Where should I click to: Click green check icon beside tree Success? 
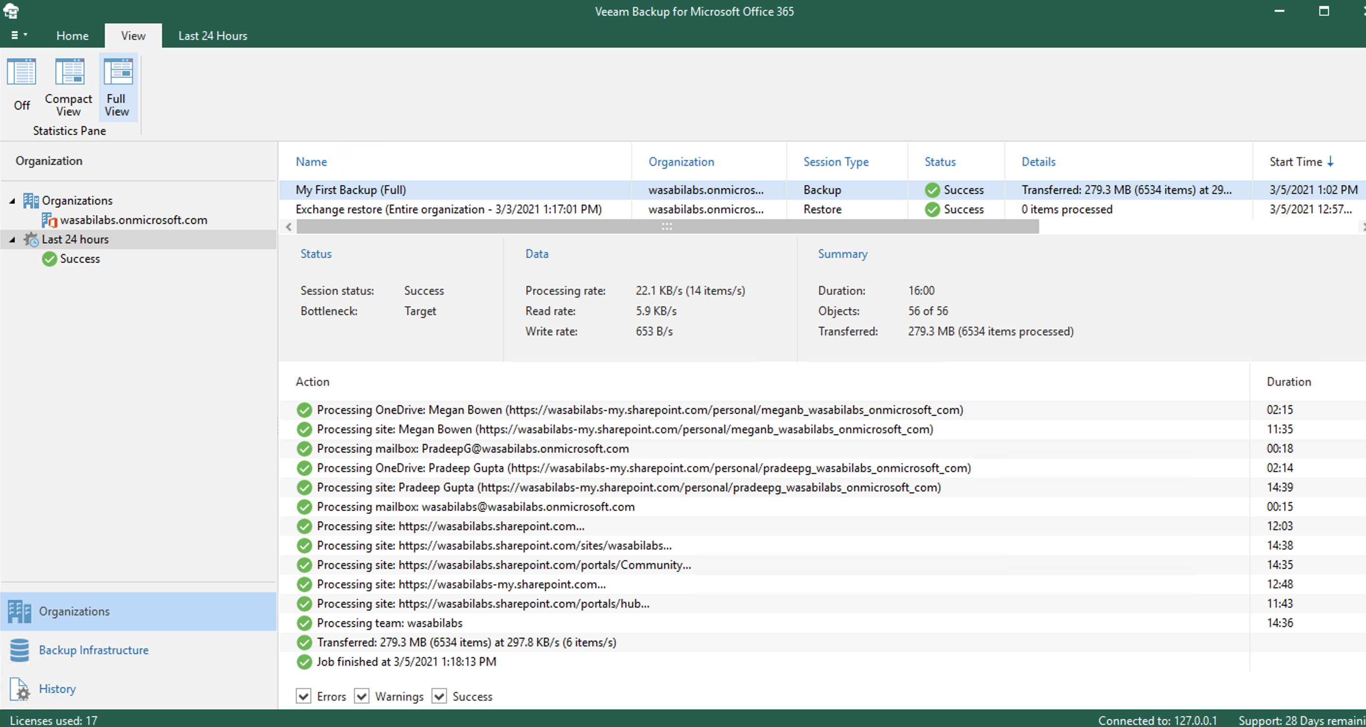click(x=49, y=259)
